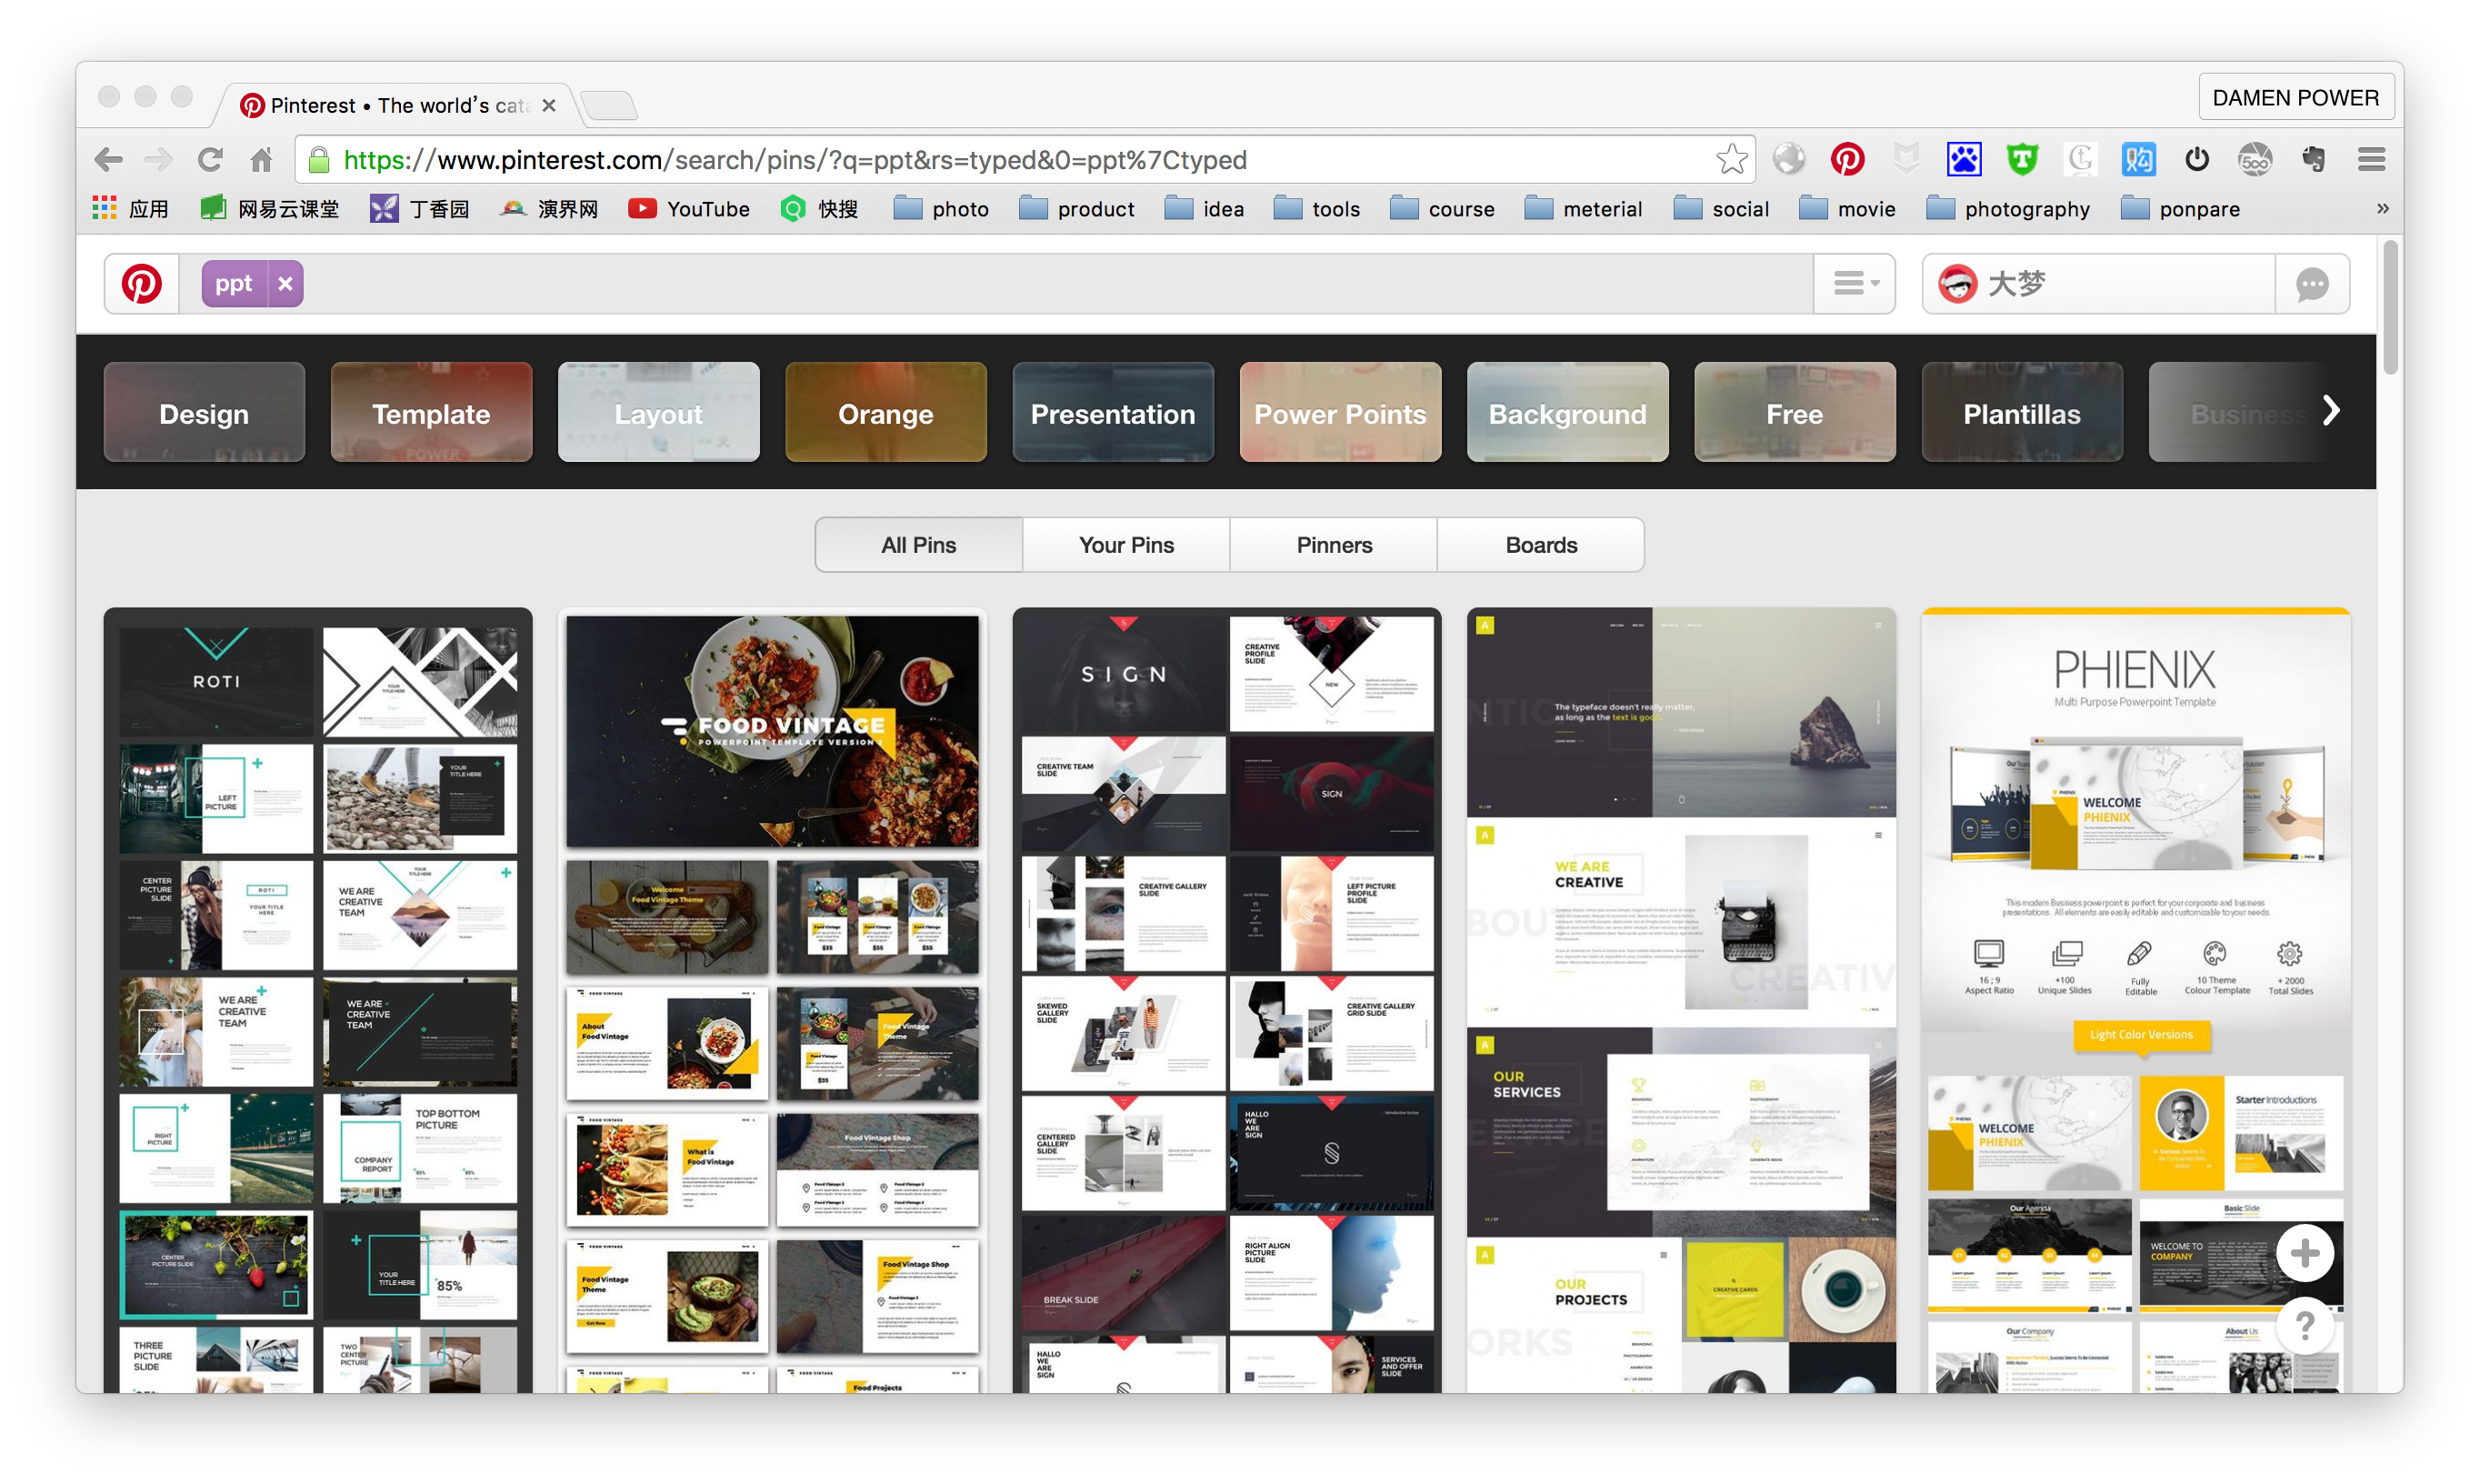The image size is (2480, 1484).
Task: Open the Pinterest categories menu dropdown
Action: coord(1855,284)
